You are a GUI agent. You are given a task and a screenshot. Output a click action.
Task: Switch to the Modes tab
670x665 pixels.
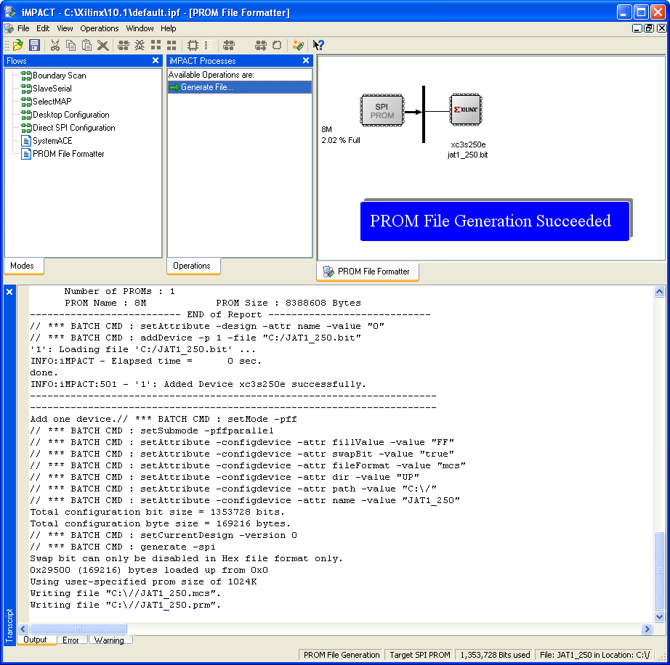24,266
